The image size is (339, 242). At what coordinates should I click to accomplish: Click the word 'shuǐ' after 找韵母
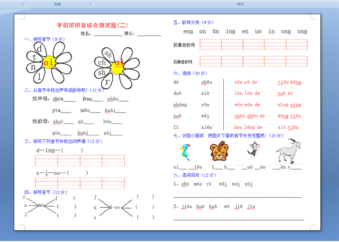(58, 122)
